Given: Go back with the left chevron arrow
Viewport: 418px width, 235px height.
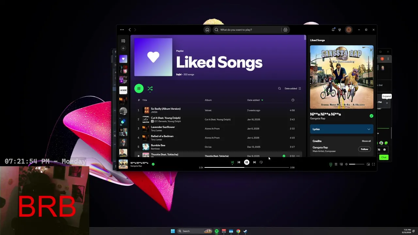Looking at the screenshot, I should [130, 30].
